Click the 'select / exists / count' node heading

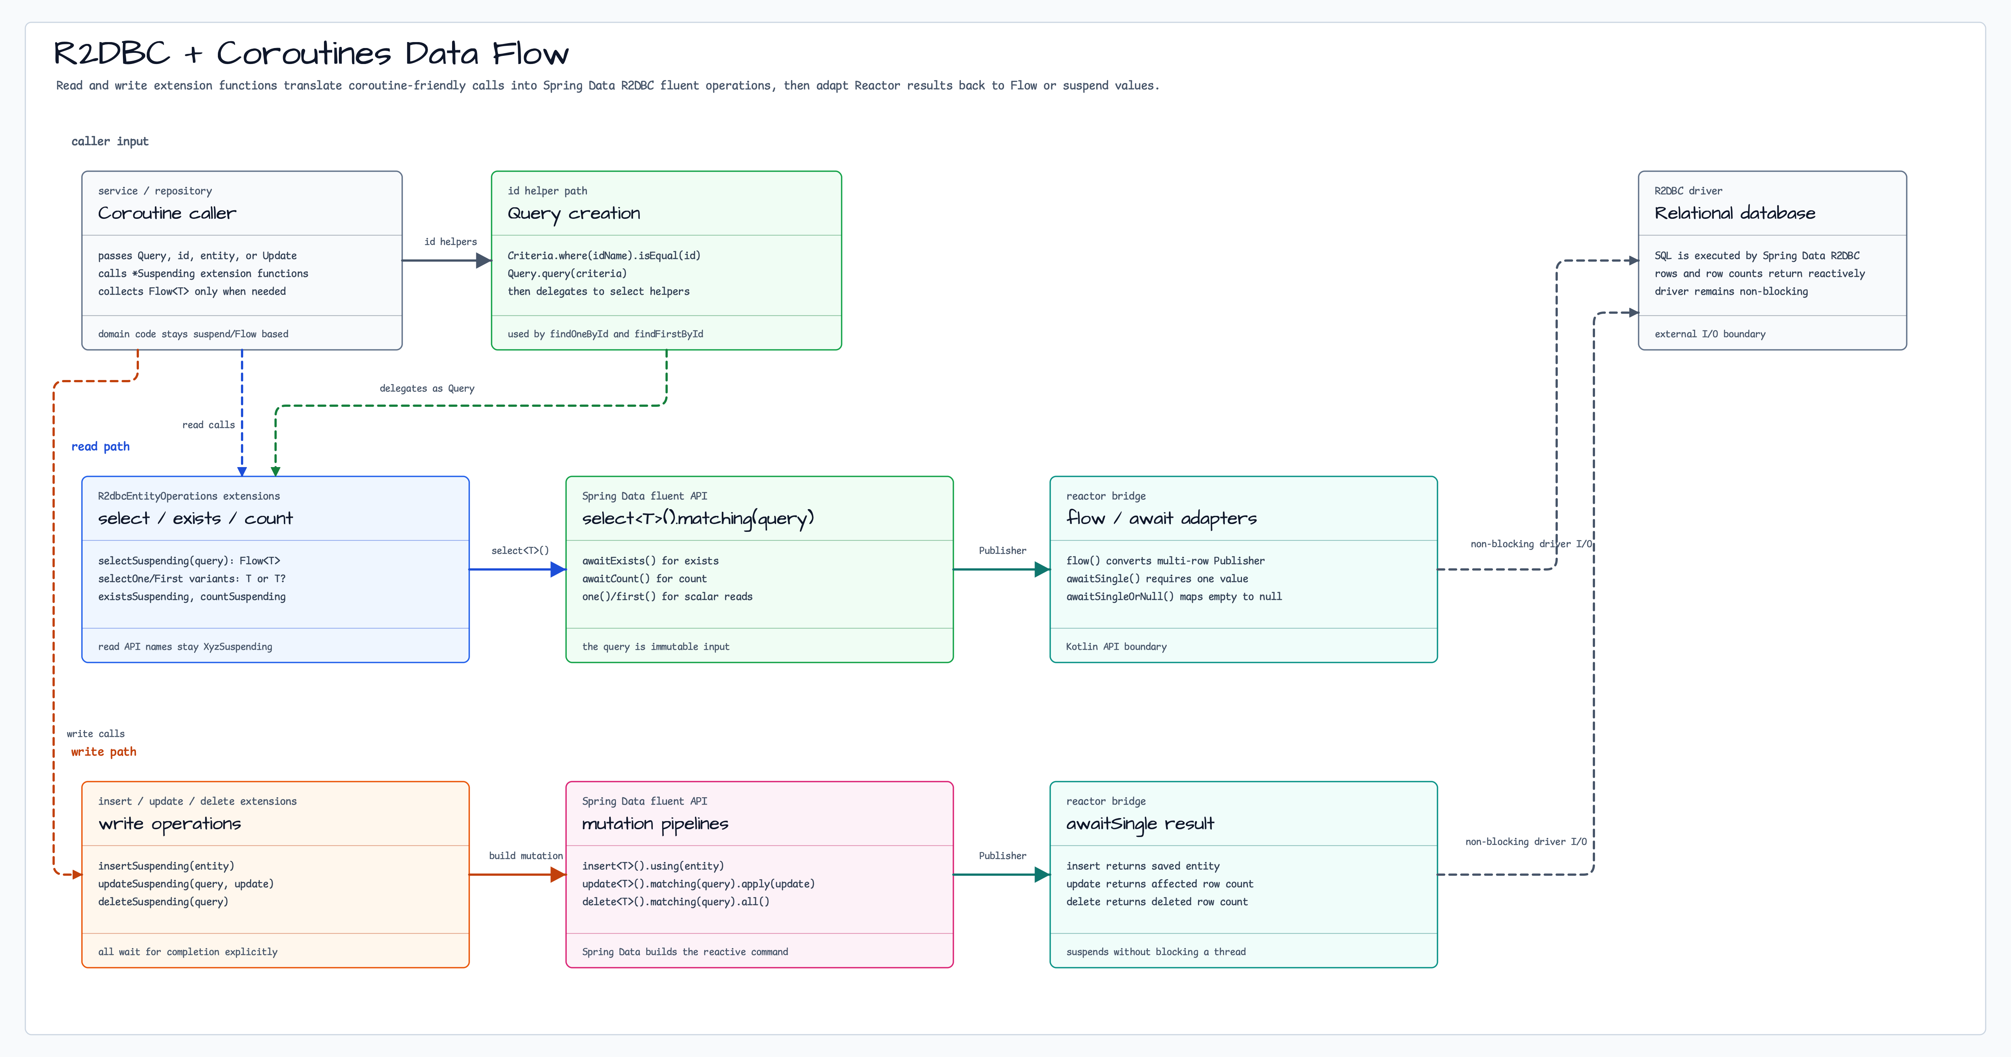pos(195,519)
